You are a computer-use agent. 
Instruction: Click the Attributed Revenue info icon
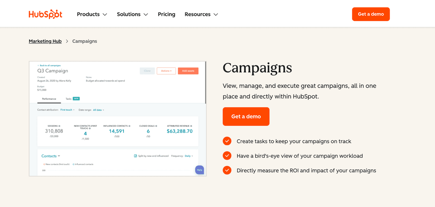[x=191, y=126]
